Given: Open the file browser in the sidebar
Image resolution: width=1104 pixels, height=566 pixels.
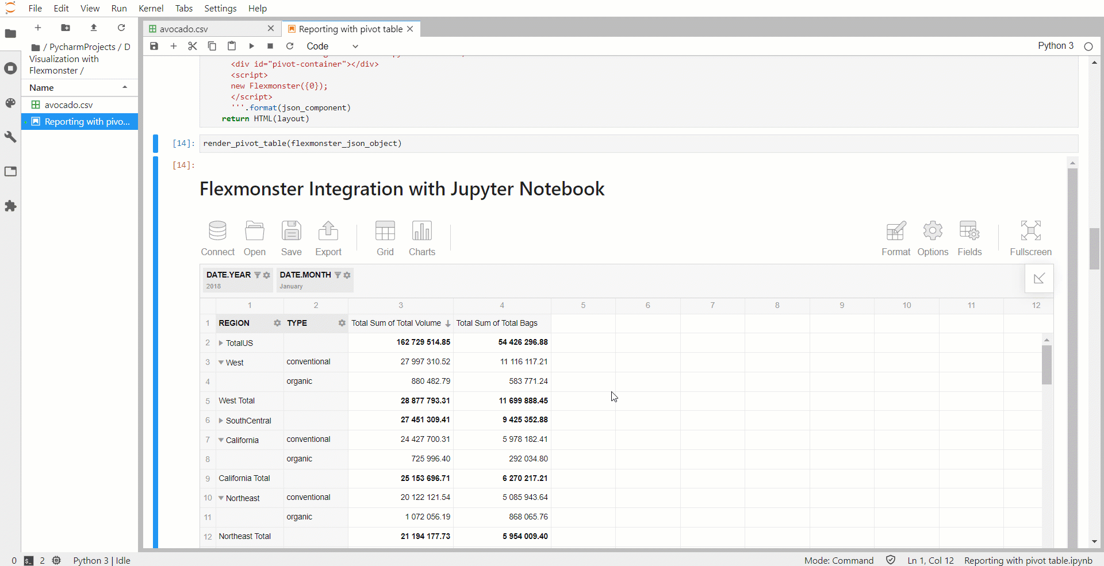Looking at the screenshot, I should (10, 34).
